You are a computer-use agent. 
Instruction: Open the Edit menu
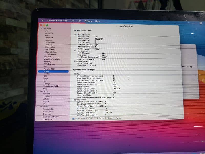coord(79,21)
